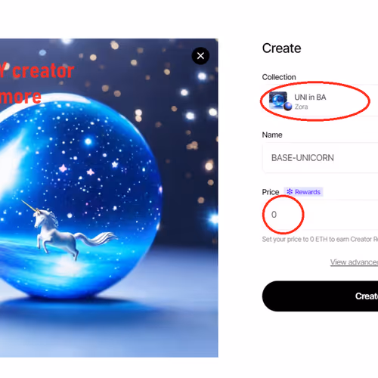Click the Zora network sphere badge icon
Viewport: 378px width, 378px height.
287,107
